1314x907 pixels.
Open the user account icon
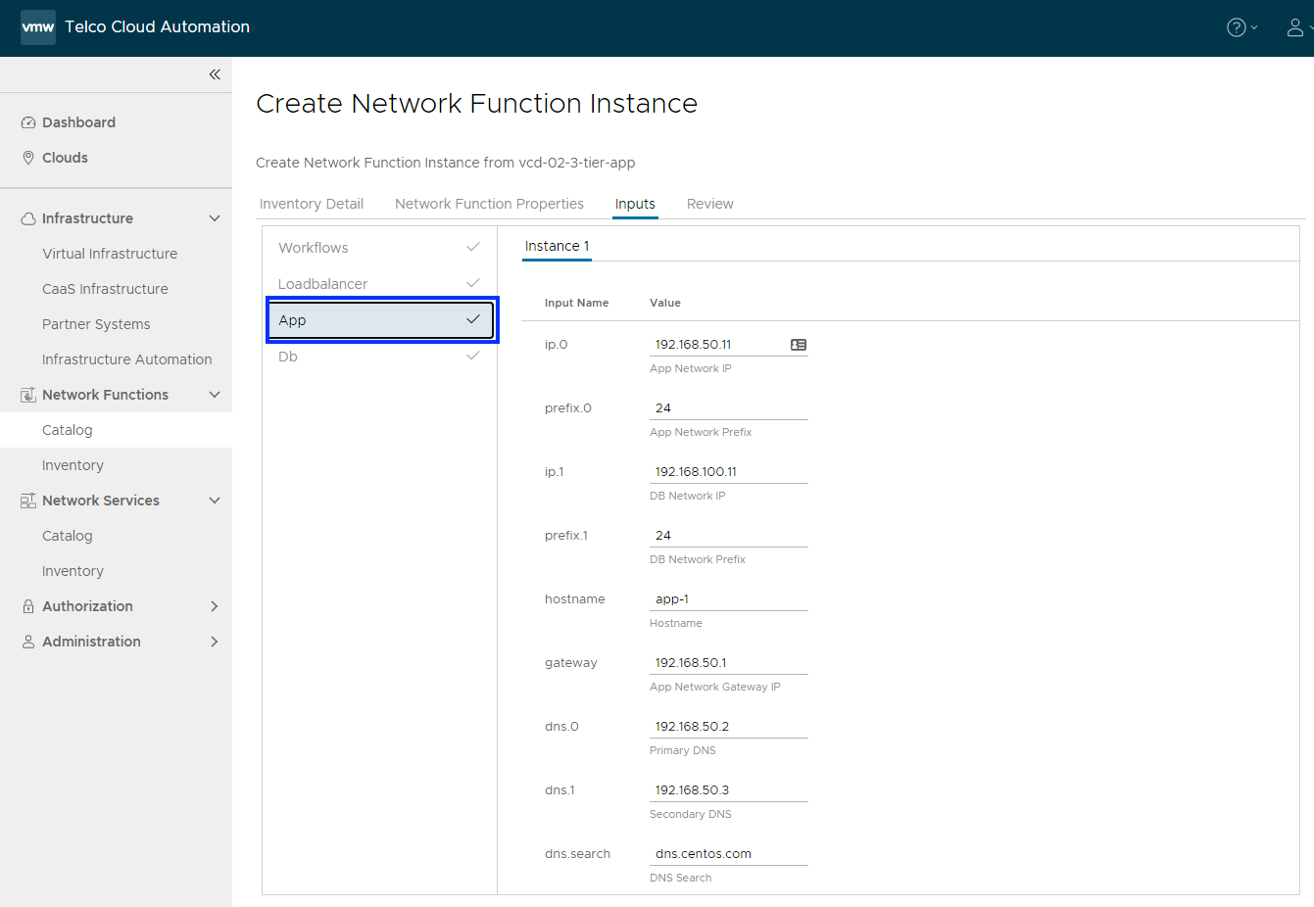[1294, 27]
